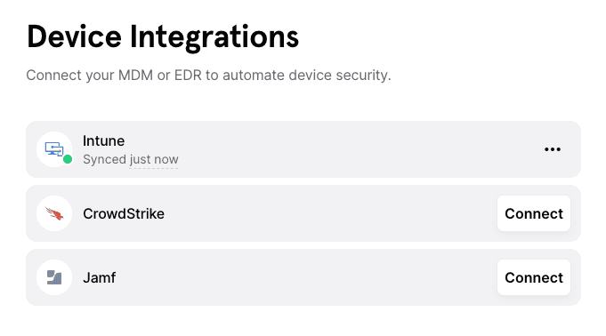
Task: Click the Intune monitor logo icon
Action: [x=54, y=149]
